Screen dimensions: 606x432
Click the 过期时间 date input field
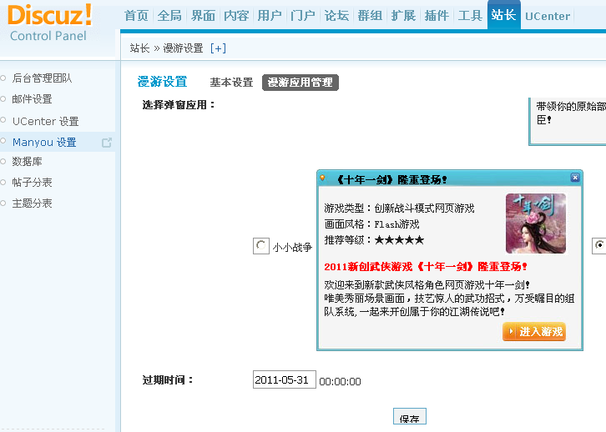point(285,379)
